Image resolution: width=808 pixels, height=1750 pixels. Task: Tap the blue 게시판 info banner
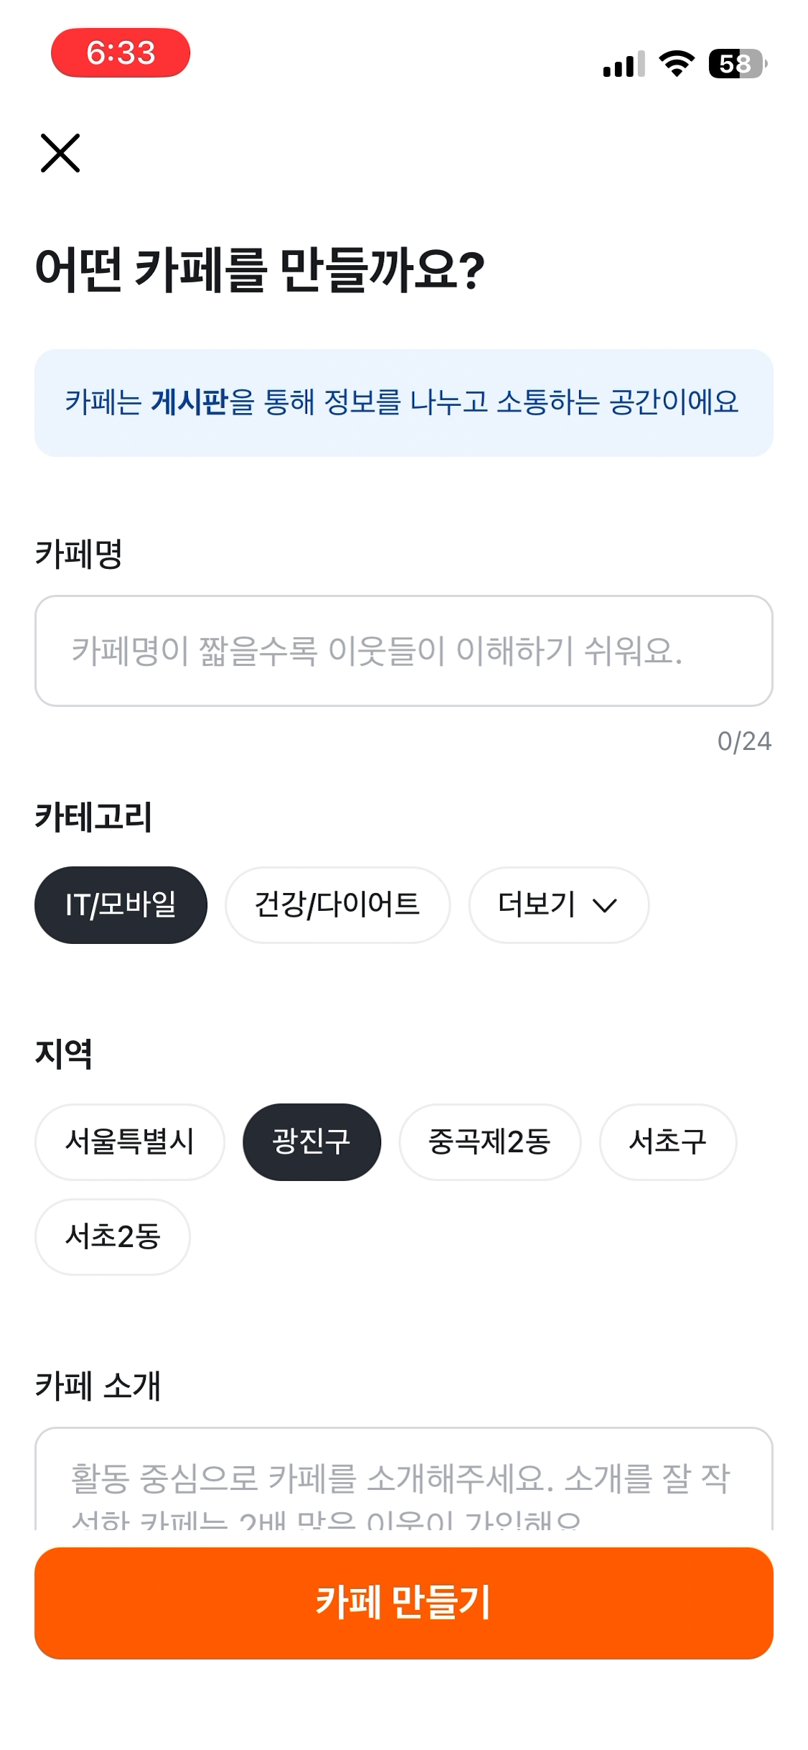[x=403, y=403]
